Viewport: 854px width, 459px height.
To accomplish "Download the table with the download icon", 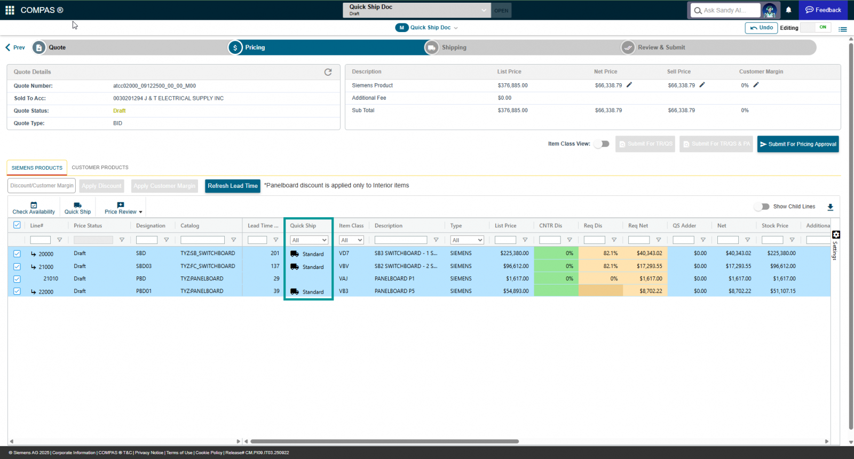I will pos(830,207).
